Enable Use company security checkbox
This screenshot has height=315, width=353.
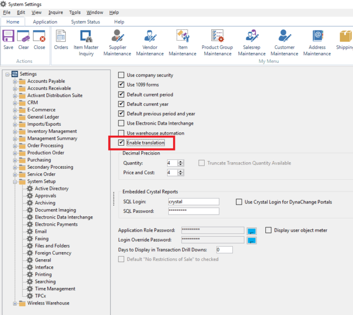(x=121, y=75)
